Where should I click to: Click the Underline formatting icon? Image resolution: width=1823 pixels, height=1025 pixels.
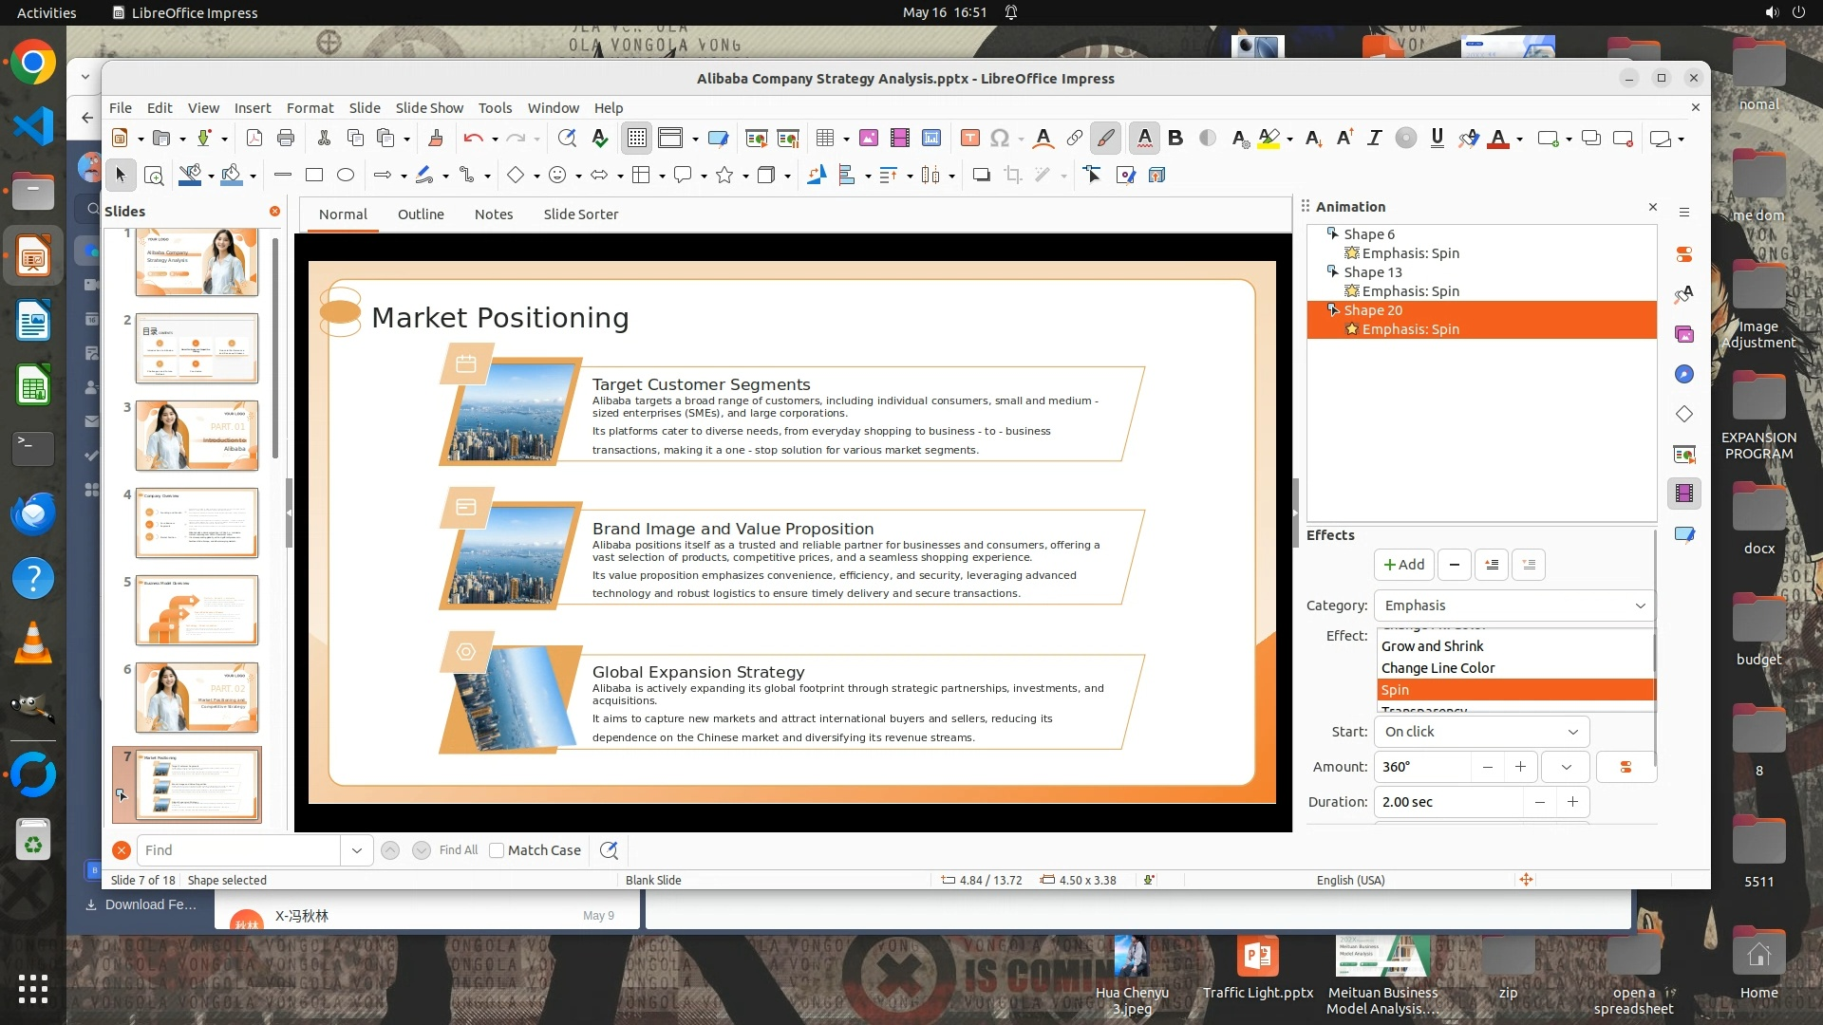1437,139
